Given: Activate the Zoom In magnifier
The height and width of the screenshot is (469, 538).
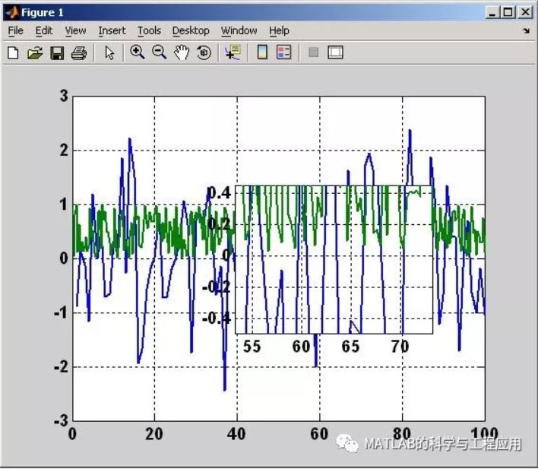Looking at the screenshot, I should click(138, 52).
